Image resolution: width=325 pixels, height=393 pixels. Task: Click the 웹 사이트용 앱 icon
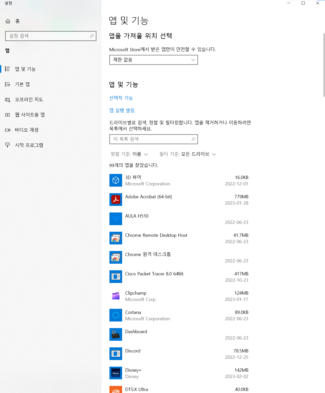[x=8, y=115]
